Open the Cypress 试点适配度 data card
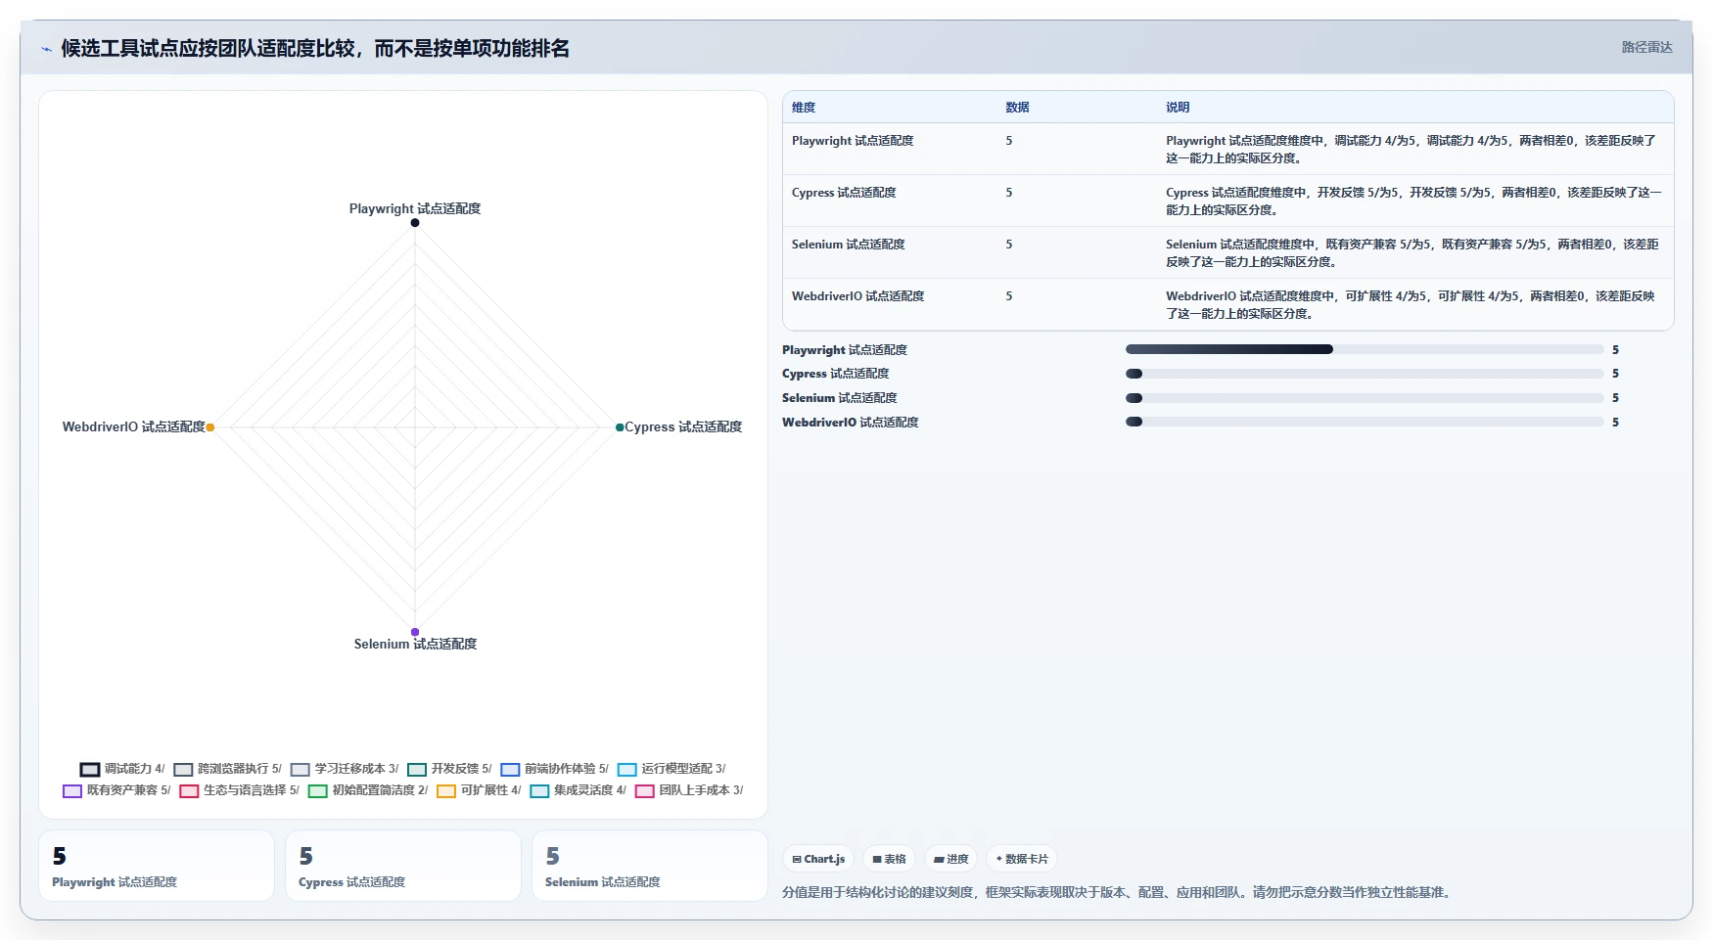This screenshot has height=940, width=1713. click(x=403, y=866)
